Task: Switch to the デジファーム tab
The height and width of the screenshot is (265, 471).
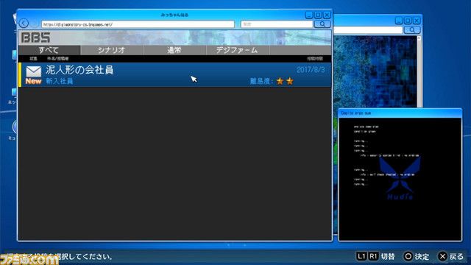Action: click(237, 50)
